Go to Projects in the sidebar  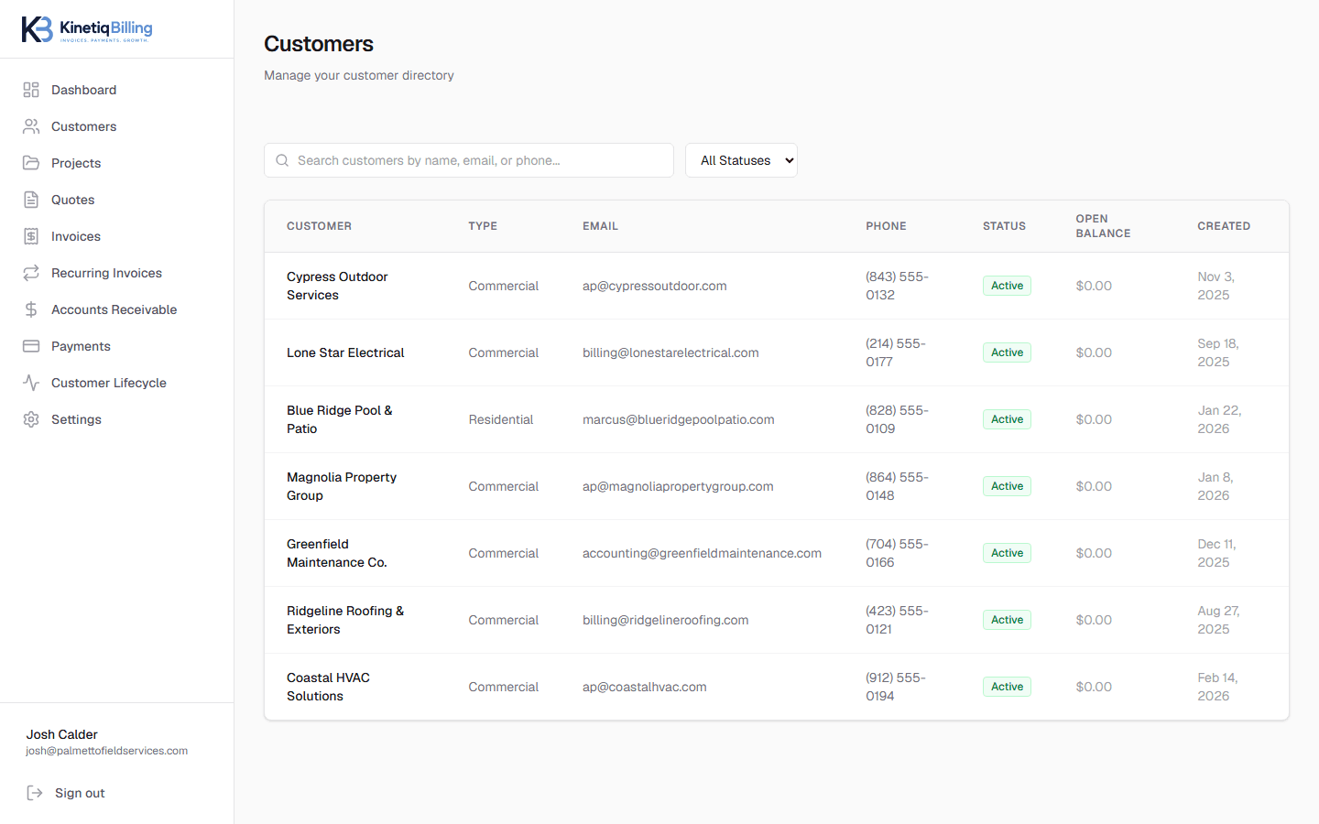point(117,163)
